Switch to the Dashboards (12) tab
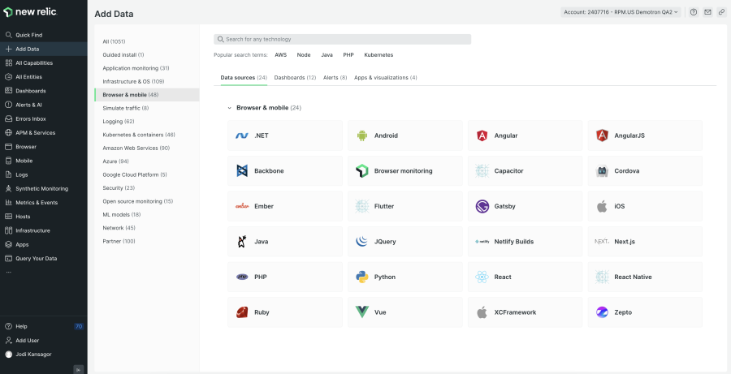 tap(295, 78)
